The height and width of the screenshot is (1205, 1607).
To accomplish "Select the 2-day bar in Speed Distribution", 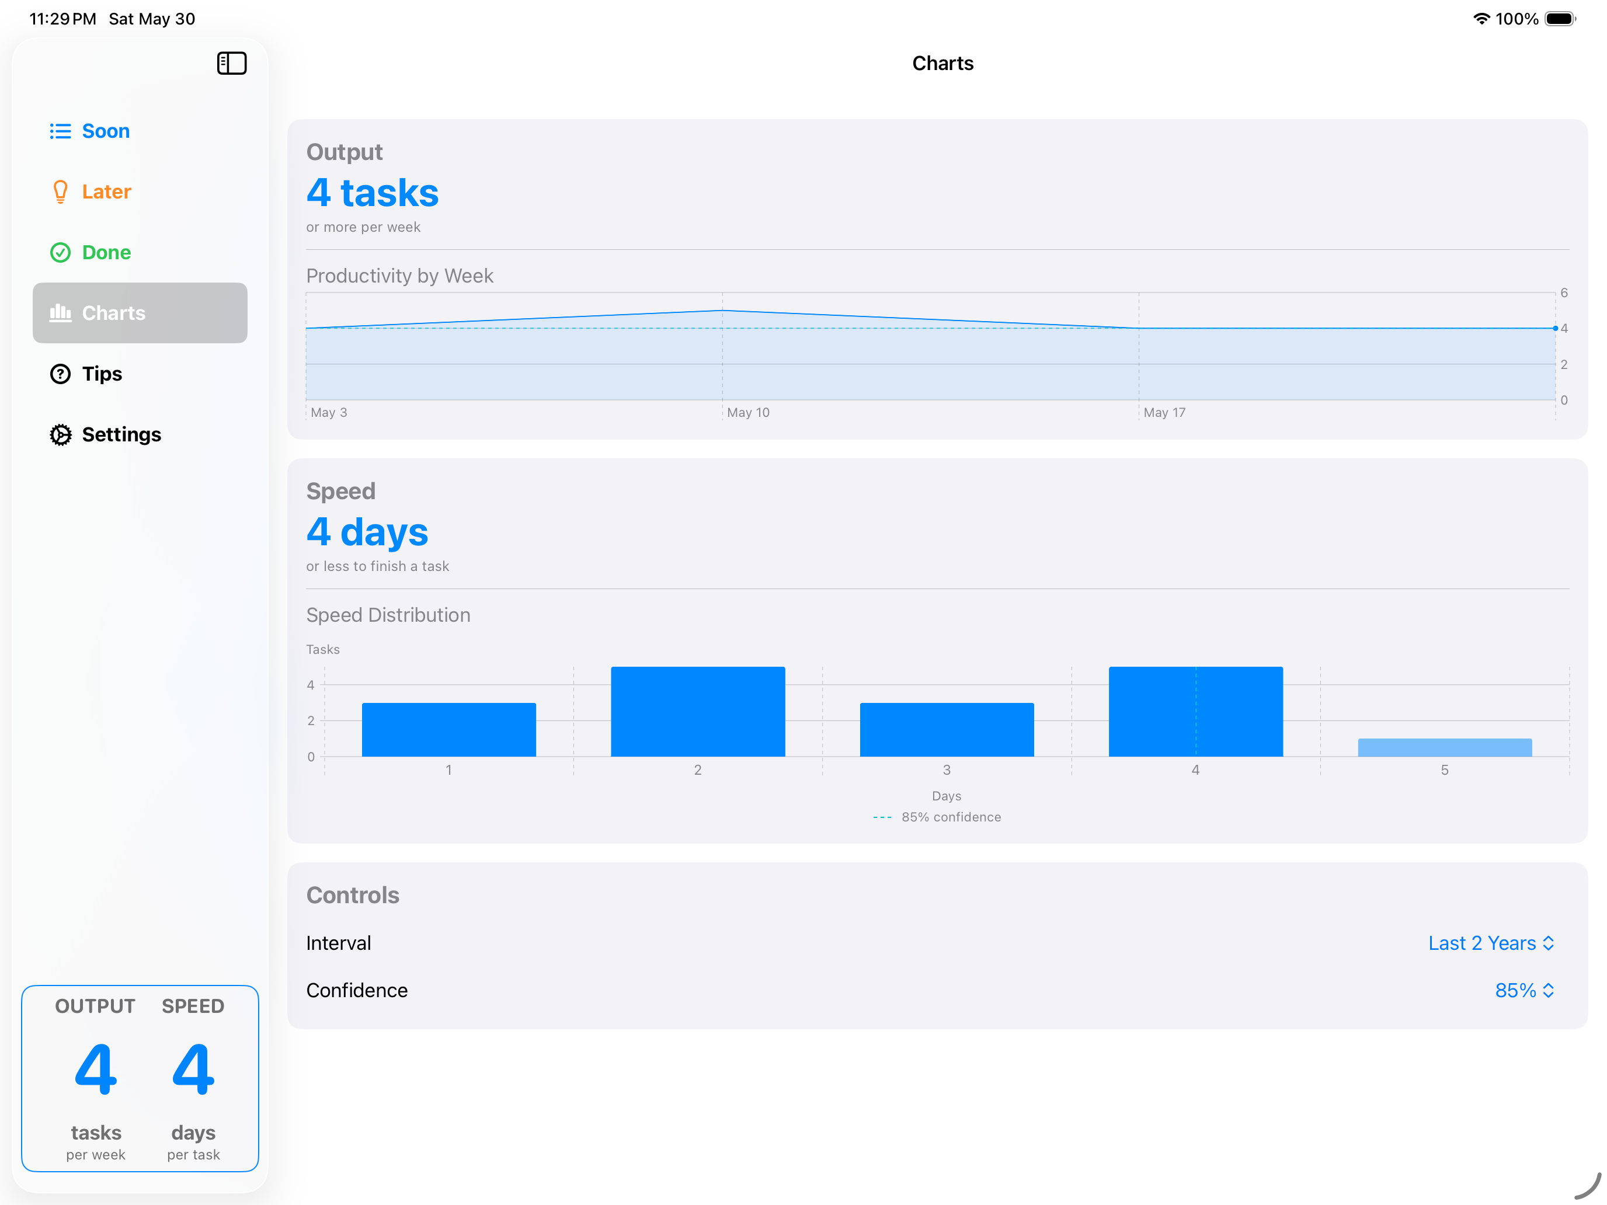I will coord(697,712).
